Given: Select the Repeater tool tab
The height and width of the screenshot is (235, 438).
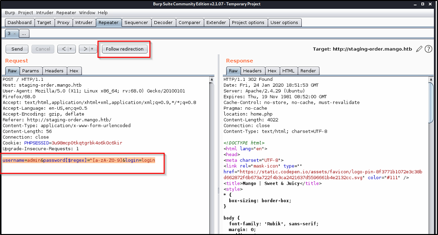Looking at the screenshot, I should [108, 23].
